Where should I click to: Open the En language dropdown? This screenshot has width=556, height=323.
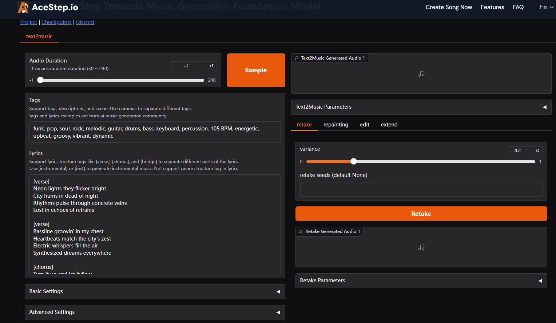[546, 7]
